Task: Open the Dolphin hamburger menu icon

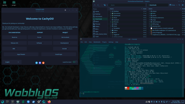Action: (x=183, y=5)
